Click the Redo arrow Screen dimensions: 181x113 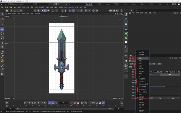(x=5, y=4)
